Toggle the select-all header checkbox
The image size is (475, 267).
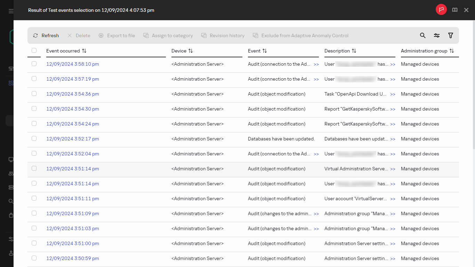[34, 50]
